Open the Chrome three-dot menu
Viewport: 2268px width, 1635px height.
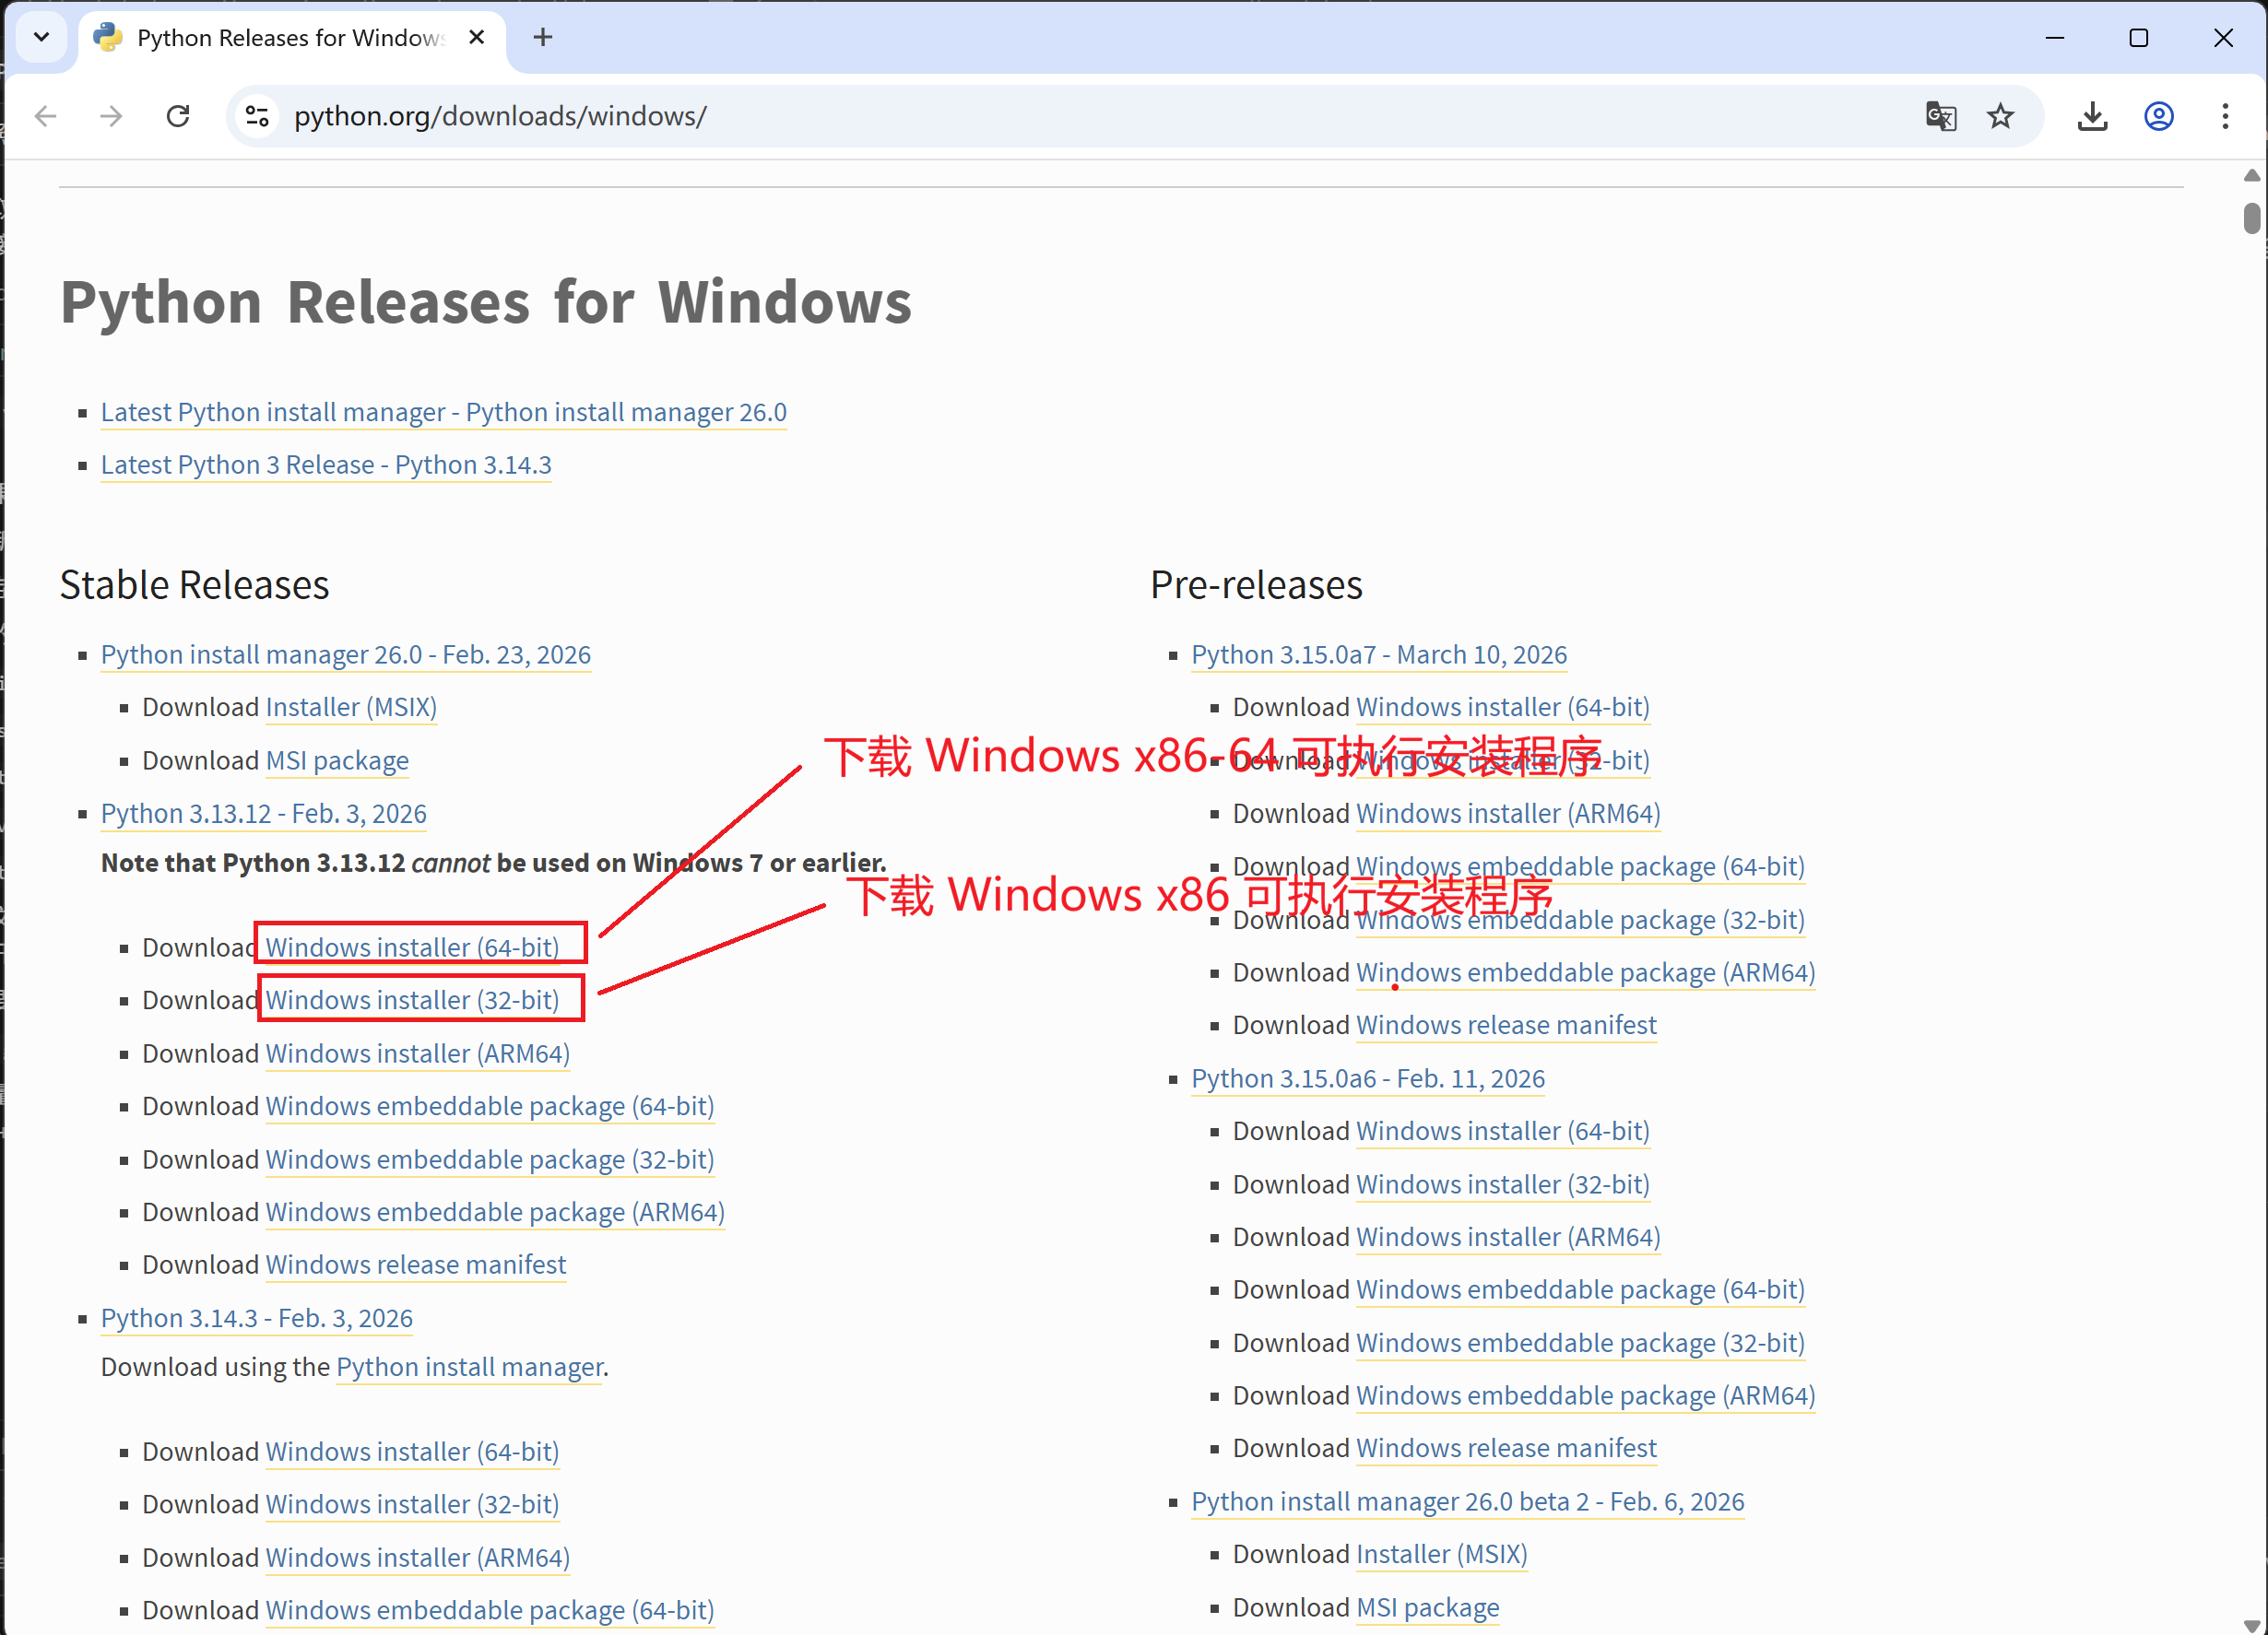point(2225,117)
